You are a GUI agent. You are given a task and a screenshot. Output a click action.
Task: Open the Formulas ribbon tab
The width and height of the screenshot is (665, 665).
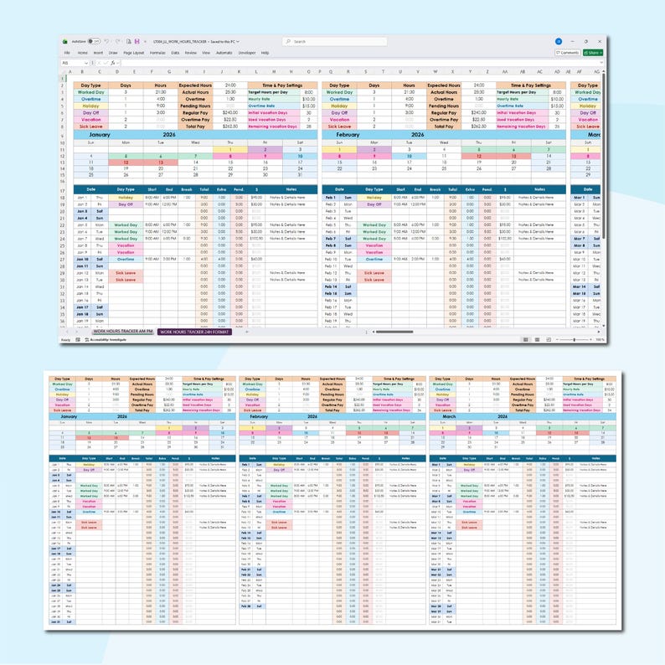point(157,53)
